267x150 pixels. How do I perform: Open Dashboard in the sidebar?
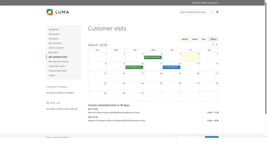(x=54, y=30)
